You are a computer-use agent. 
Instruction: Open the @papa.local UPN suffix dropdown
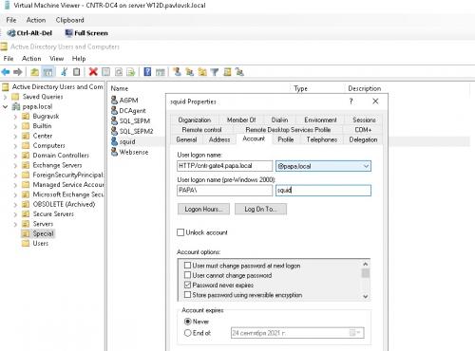[366, 166]
